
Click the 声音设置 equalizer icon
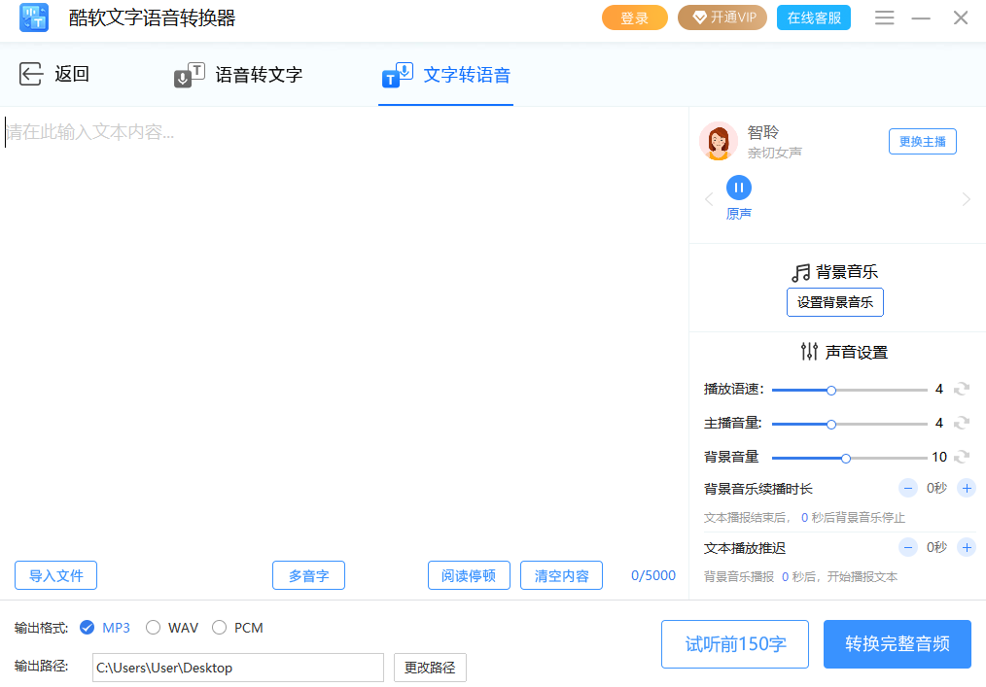click(809, 352)
